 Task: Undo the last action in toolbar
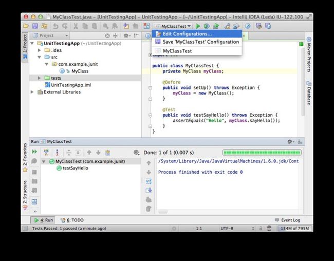point(55,26)
